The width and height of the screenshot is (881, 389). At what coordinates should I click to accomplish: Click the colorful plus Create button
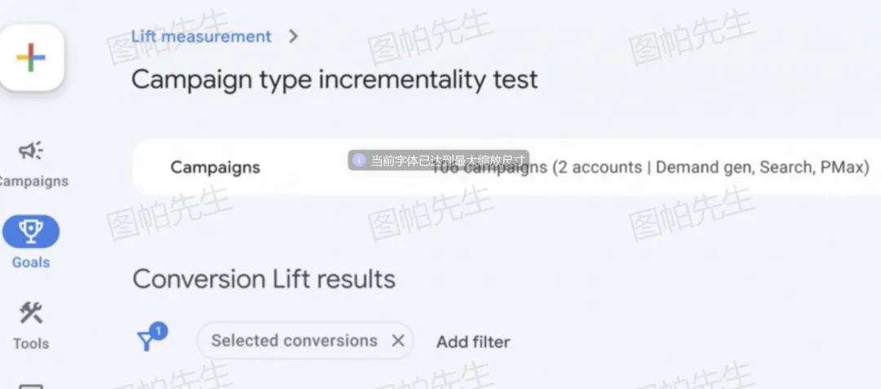(31, 57)
